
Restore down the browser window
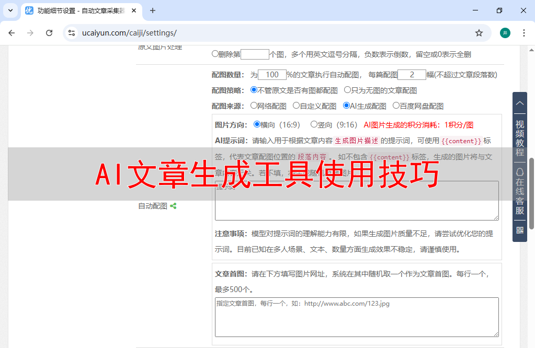(x=499, y=10)
